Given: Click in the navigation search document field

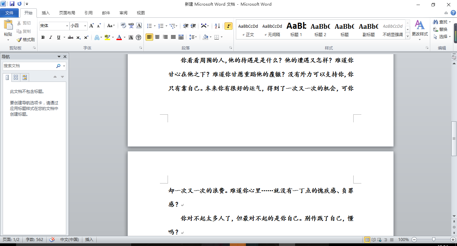Looking at the screenshot, I should pyautogui.click(x=29, y=66).
